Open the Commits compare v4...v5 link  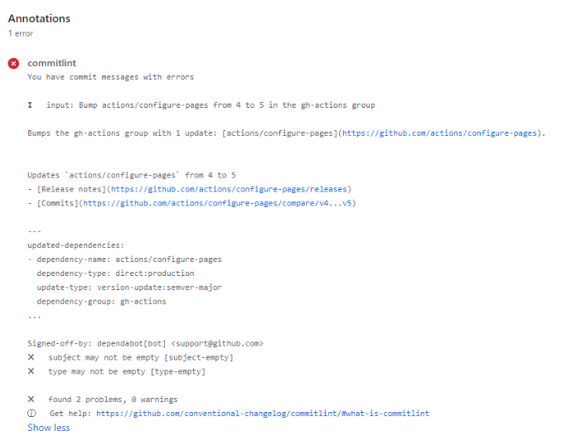[x=217, y=203]
